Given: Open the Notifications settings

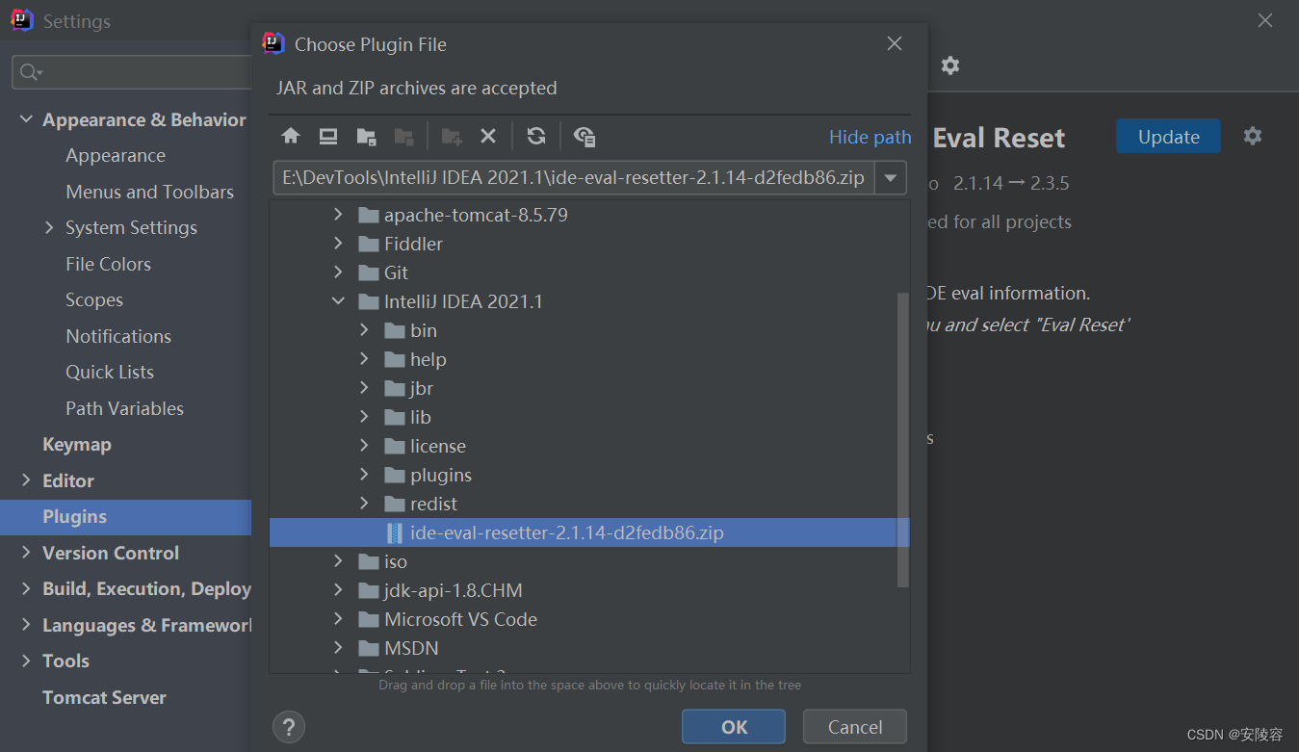Looking at the screenshot, I should tap(118, 336).
